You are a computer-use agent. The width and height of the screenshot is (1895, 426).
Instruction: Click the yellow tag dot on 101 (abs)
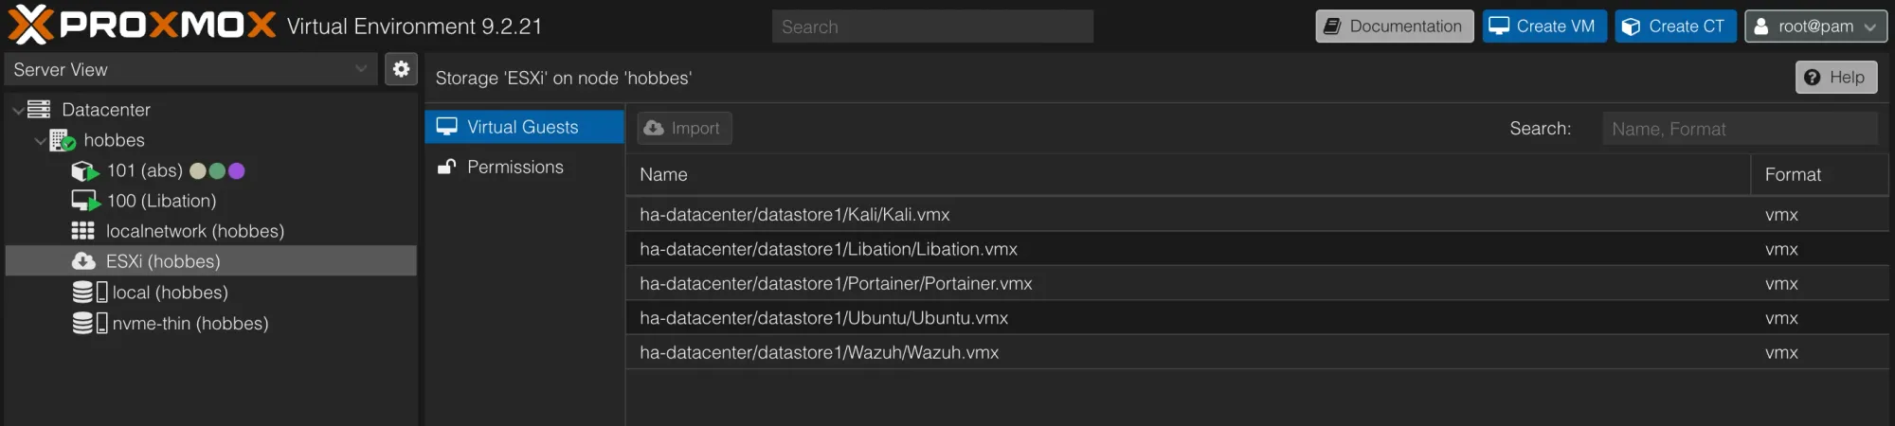[198, 171]
